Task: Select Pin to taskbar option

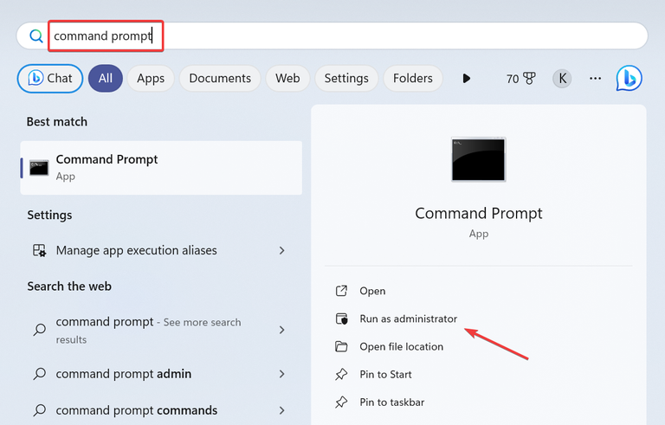Action: pyautogui.click(x=391, y=402)
